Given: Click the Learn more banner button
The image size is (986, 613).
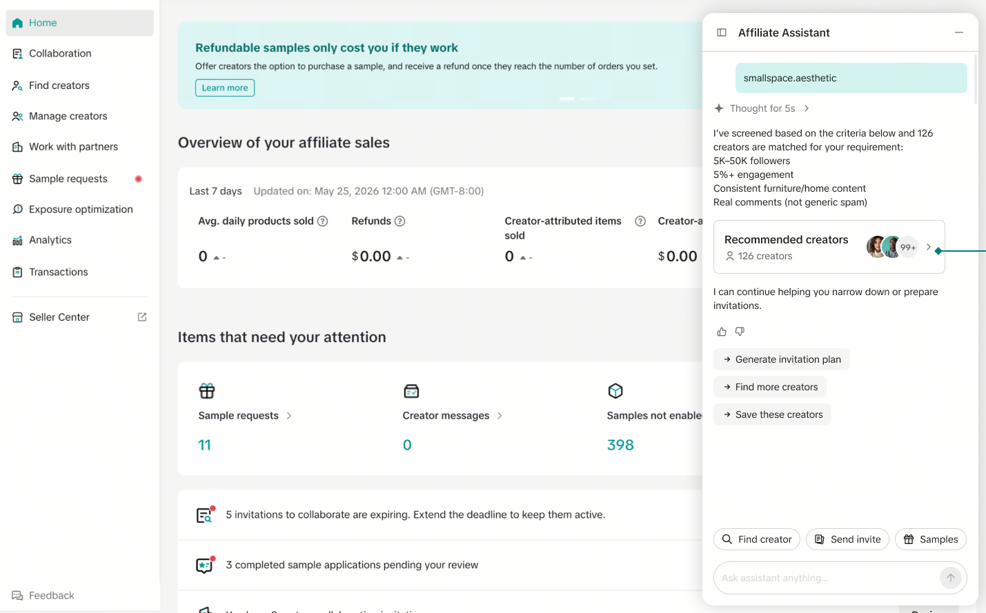Looking at the screenshot, I should 225,88.
